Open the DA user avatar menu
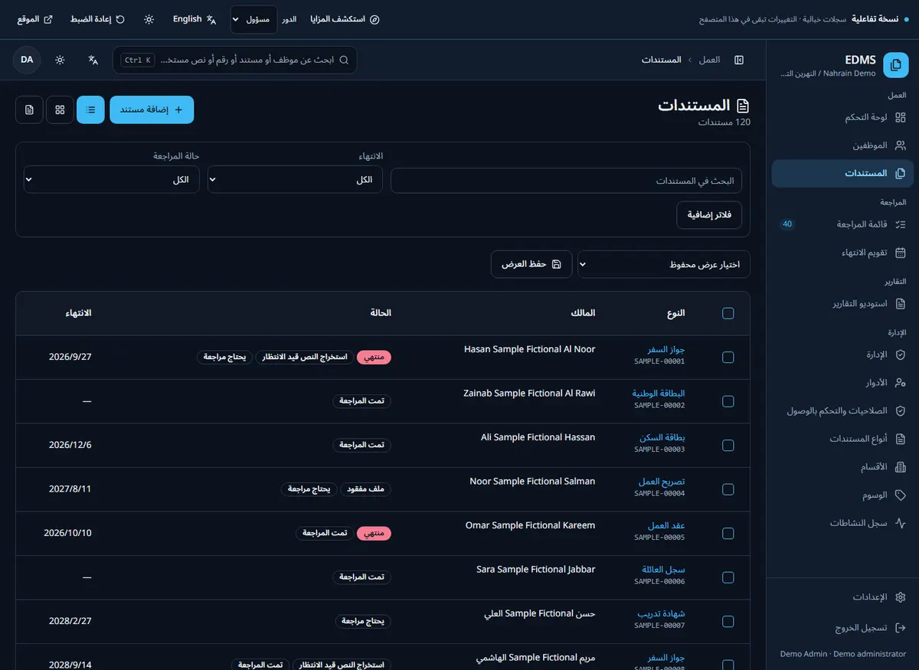 click(x=27, y=60)
